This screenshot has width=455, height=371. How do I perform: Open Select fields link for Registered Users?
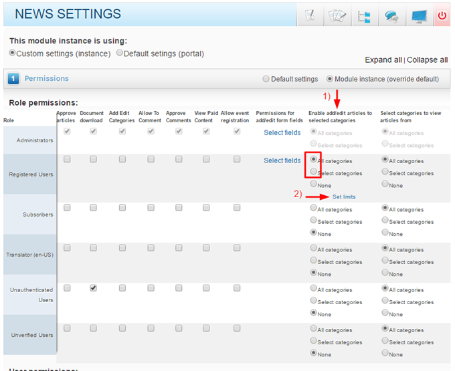click(x=282, y=160)
